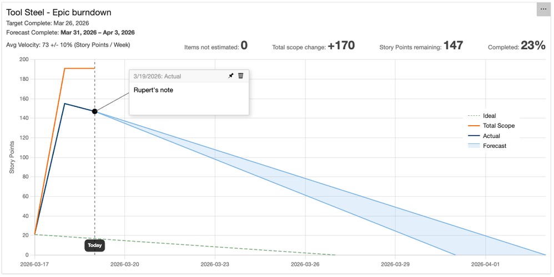Click the Avg Velocity text line

68,45
